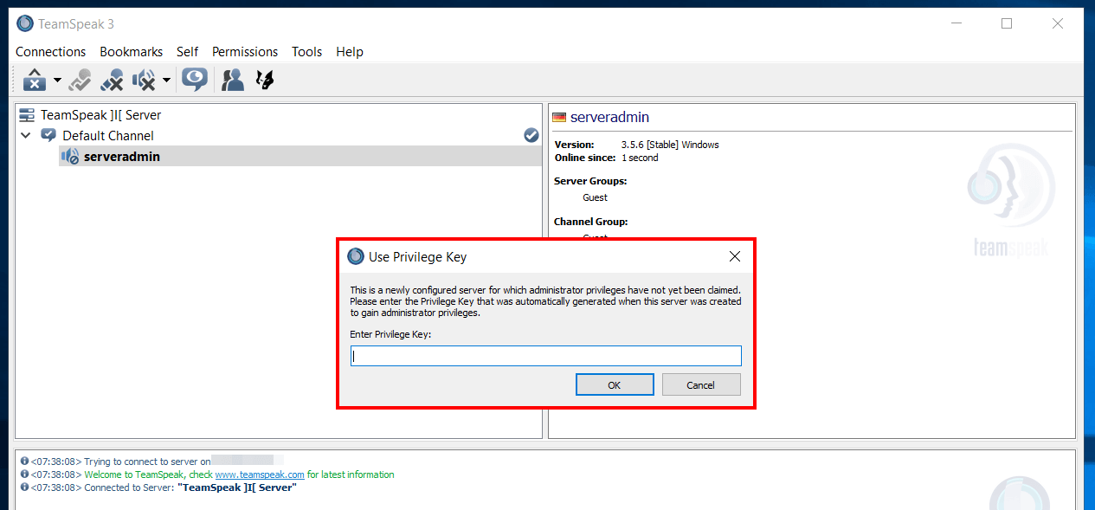1095x510 pixels.
Task: Cancel the Use Privilege Key dialog
Action: coord(700,385)
